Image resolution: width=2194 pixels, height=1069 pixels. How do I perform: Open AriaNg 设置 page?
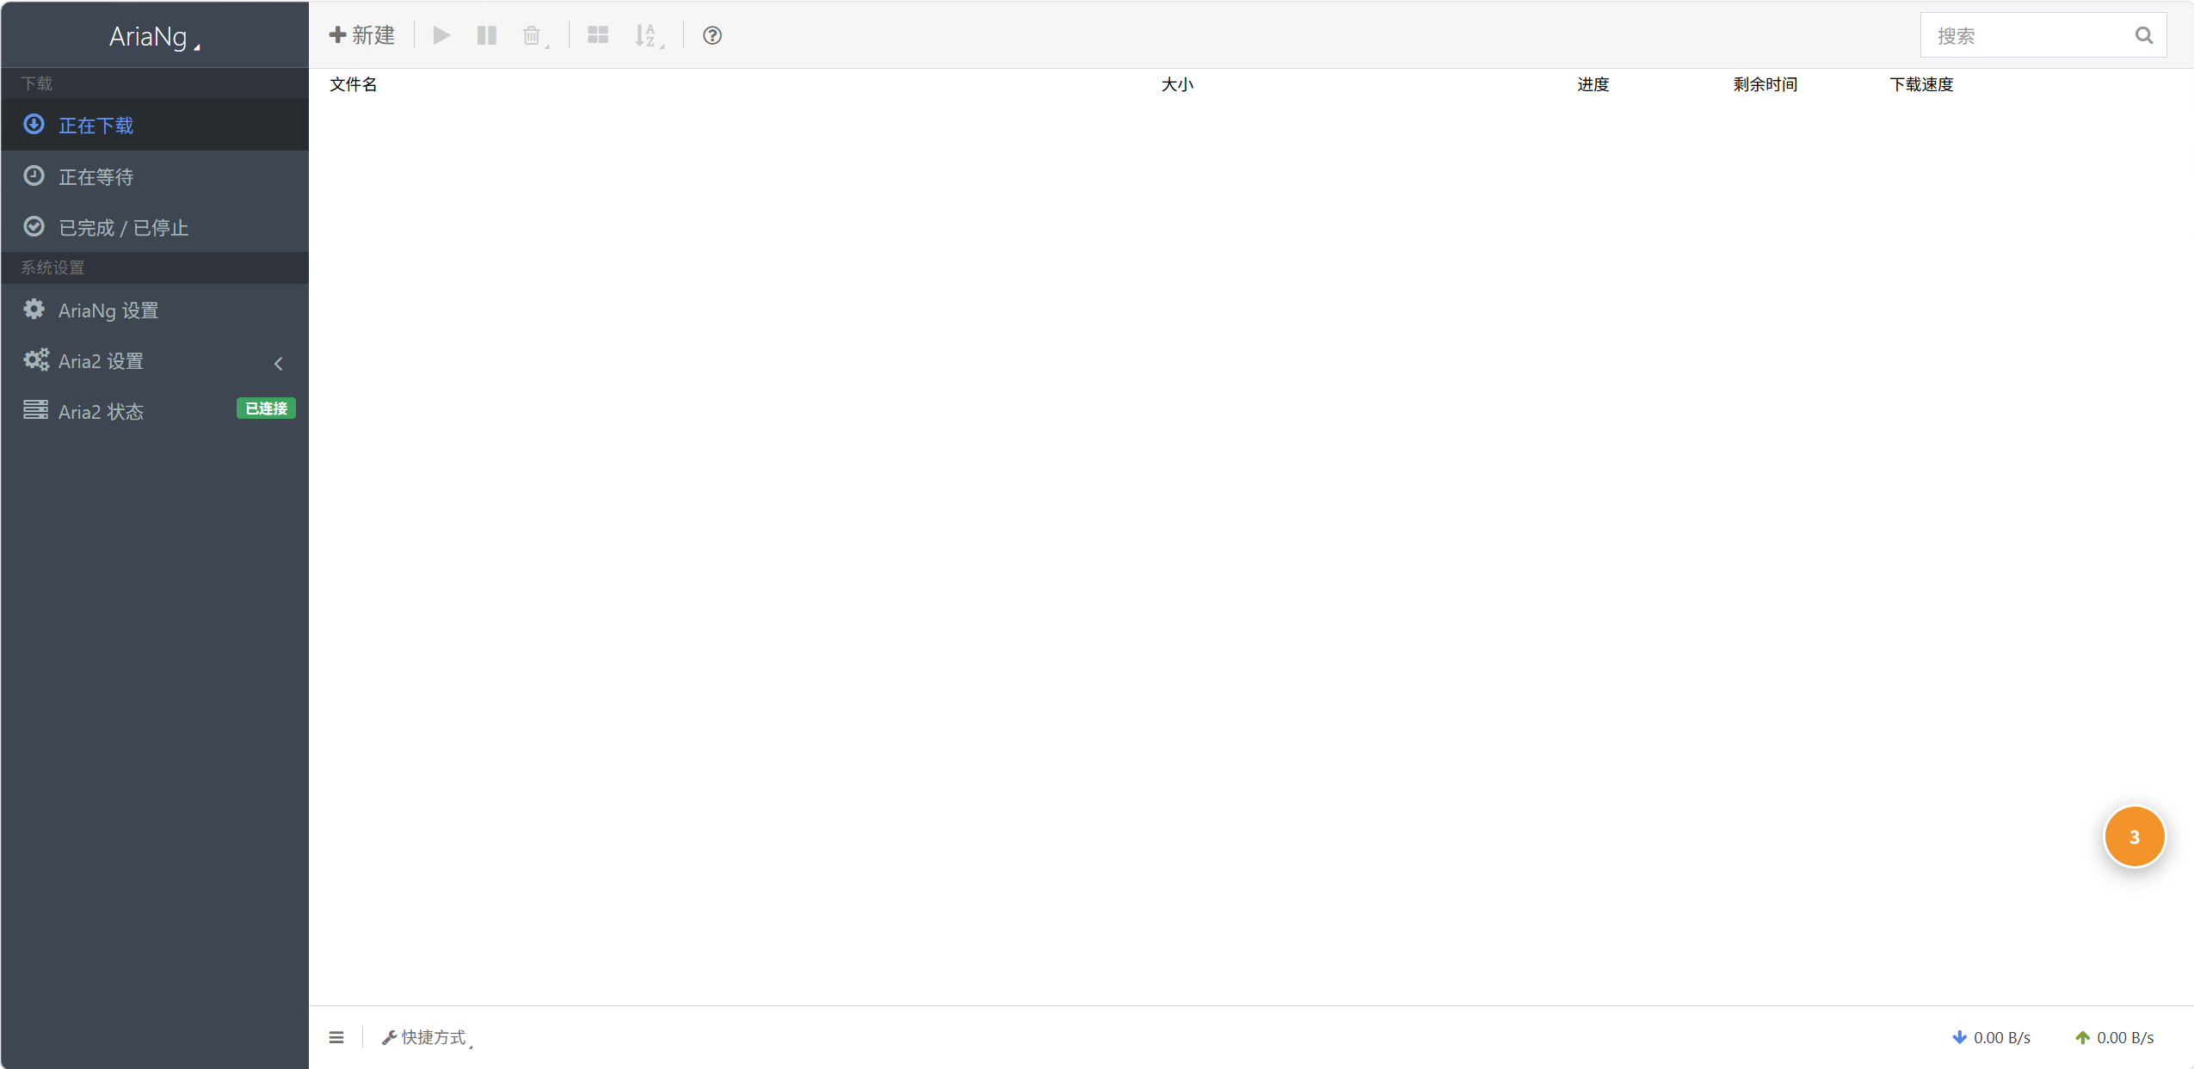click(155, 310)
